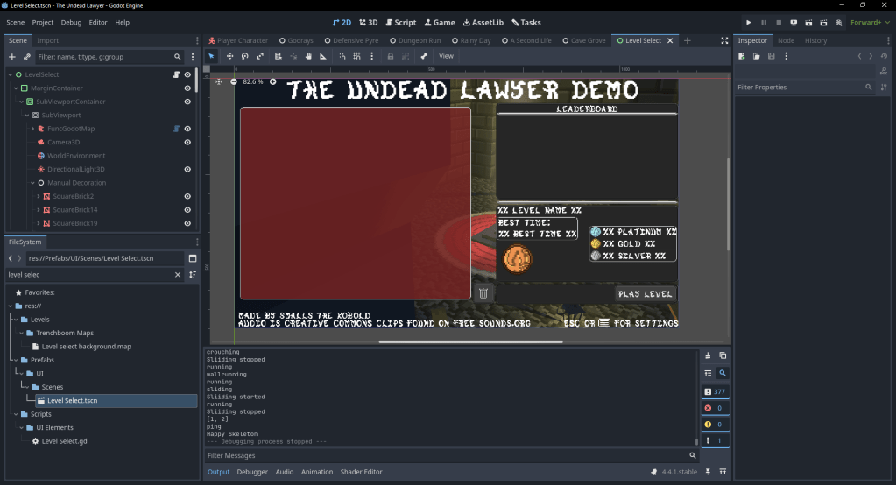Click the Filter Properties search field
Image resolution: width=896 pixels, height=485 pixels.
click(x=797, y=88)
